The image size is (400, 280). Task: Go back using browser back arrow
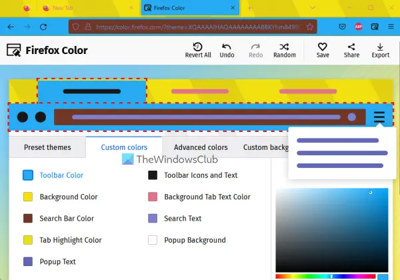point(11,27)
